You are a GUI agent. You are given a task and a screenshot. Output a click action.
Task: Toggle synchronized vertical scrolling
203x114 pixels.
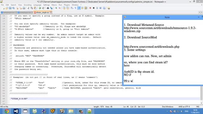[x=64, y=8]
